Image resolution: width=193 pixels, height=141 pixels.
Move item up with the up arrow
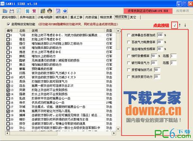coord(180,25)
